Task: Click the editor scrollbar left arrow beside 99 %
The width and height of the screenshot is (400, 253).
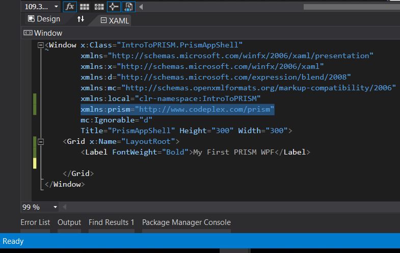Action: (64, 207)
